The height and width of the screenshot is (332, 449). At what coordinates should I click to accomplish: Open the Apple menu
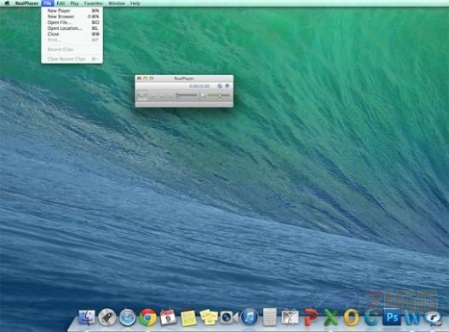[7, 3]
